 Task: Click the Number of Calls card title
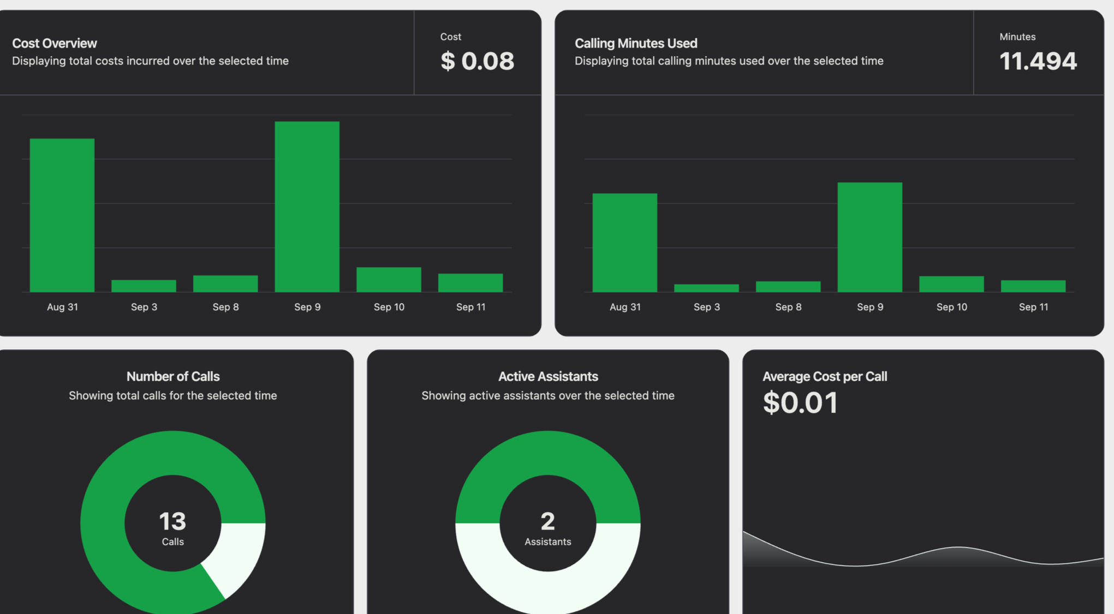pyautogui.click(x=172, y=376)
